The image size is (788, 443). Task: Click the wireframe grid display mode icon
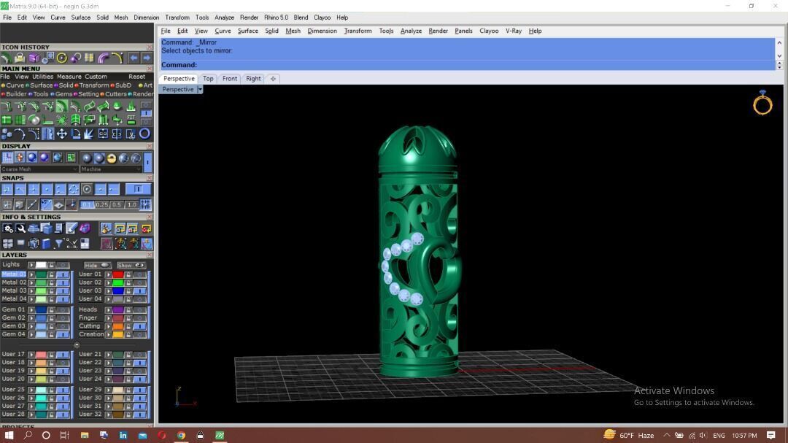[7, 158]
